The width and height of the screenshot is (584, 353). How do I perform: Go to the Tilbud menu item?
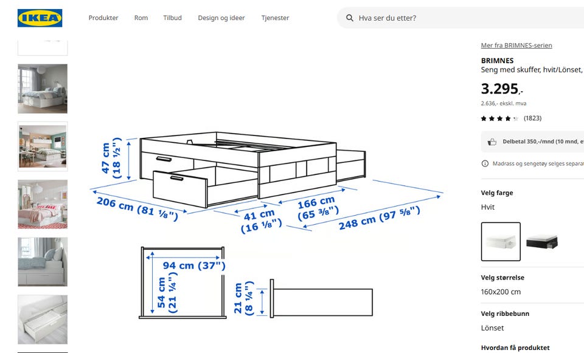point(172,18)
